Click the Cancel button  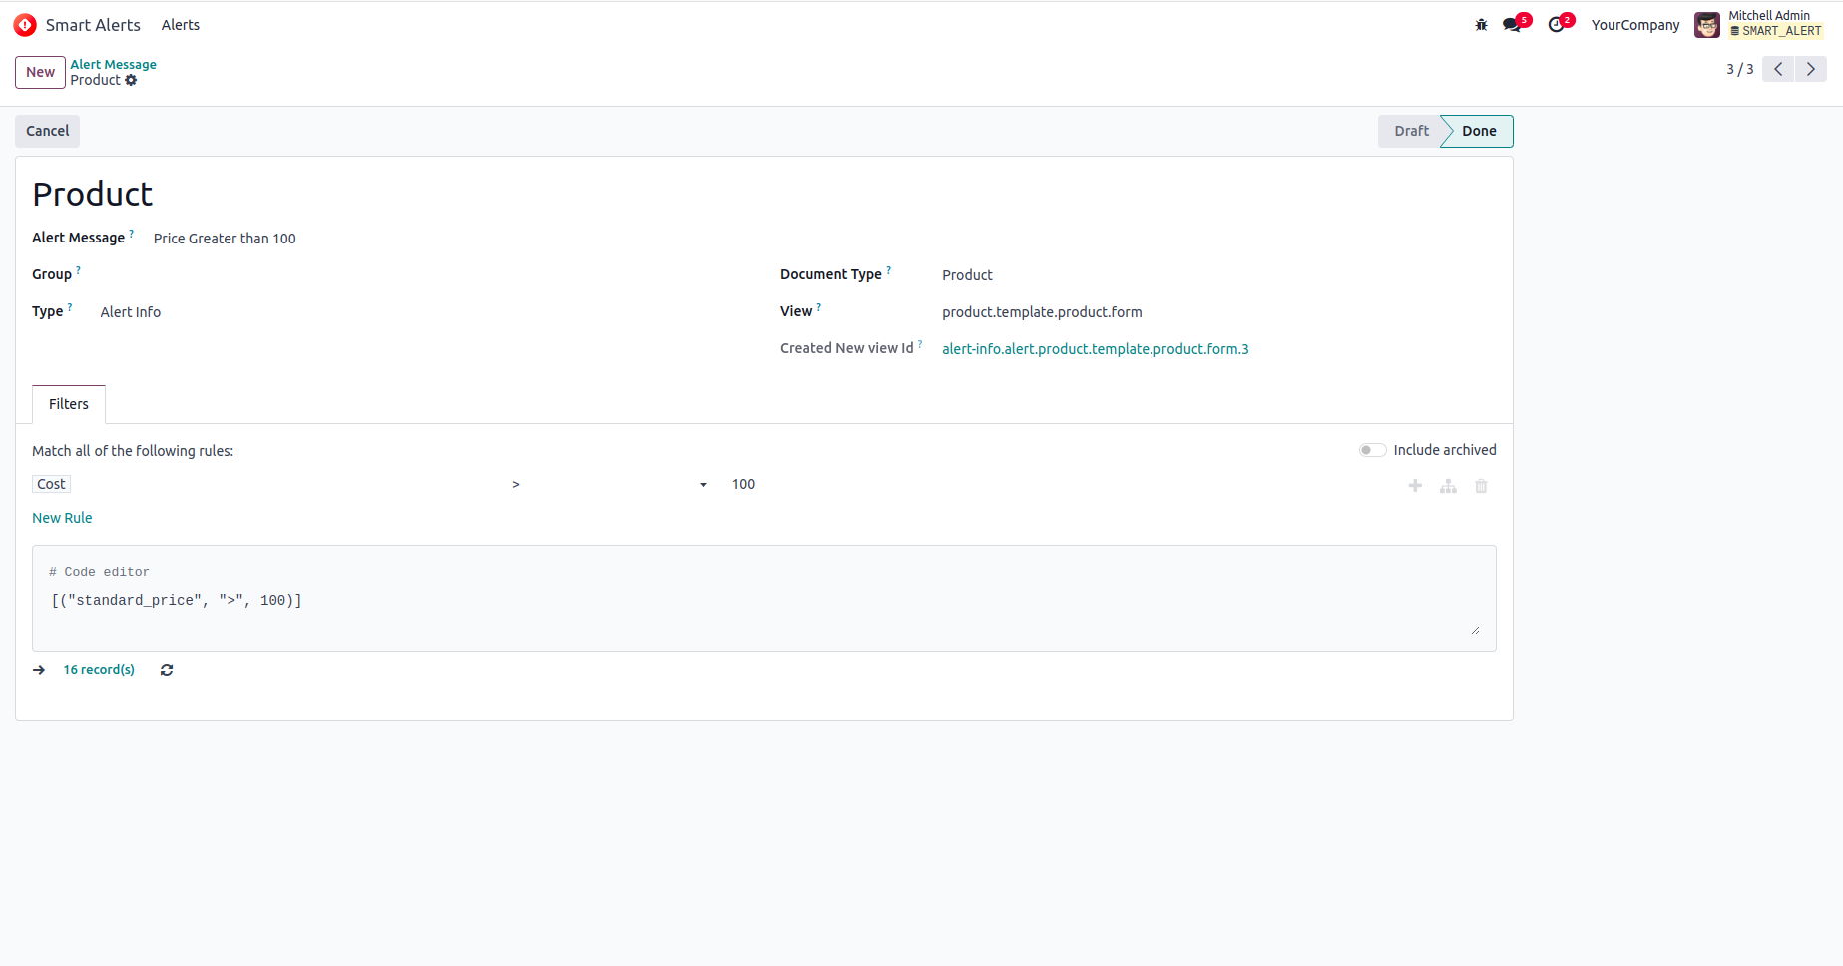[x=48, y=131]
